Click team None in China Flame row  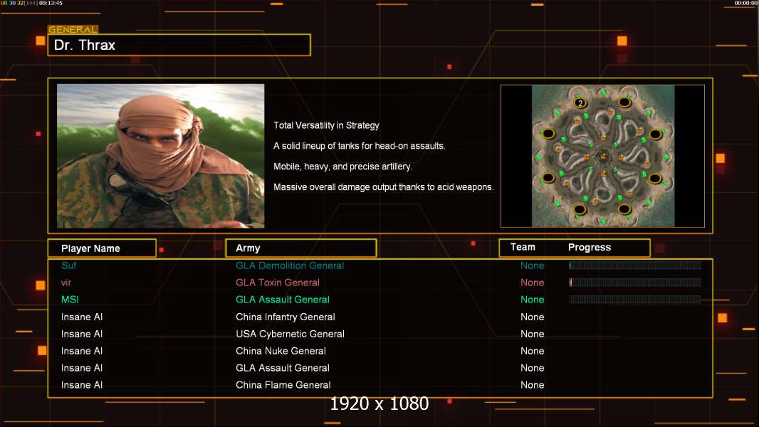tap(533, 385)
